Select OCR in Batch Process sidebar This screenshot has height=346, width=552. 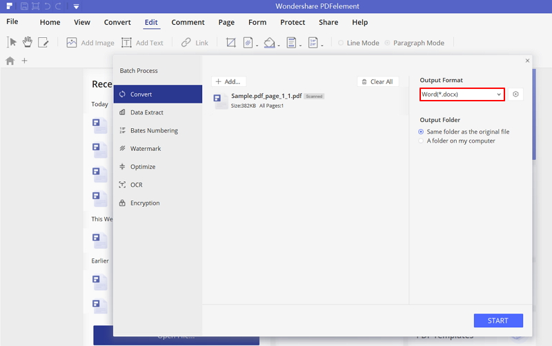pyautogui.click(x=158, y=185)
